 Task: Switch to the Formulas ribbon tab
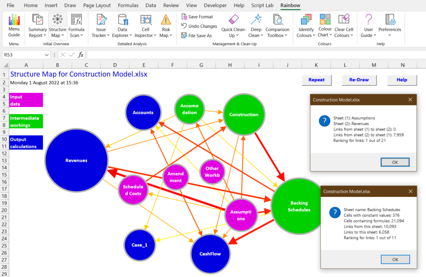(x=128, y=5)
